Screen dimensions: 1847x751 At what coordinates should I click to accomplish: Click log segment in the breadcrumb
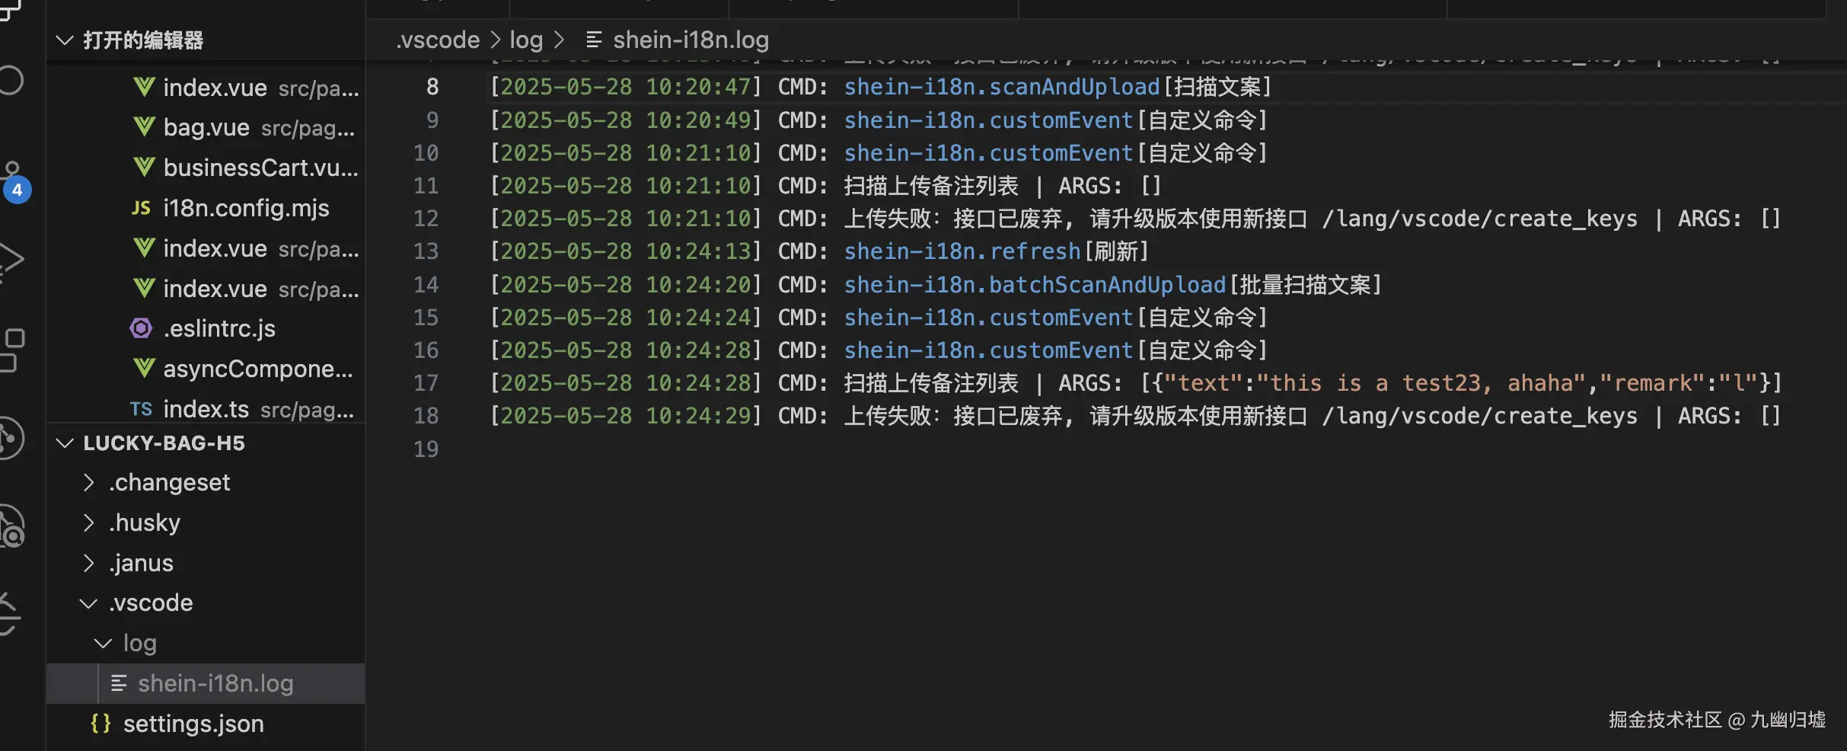click(526, 40)
